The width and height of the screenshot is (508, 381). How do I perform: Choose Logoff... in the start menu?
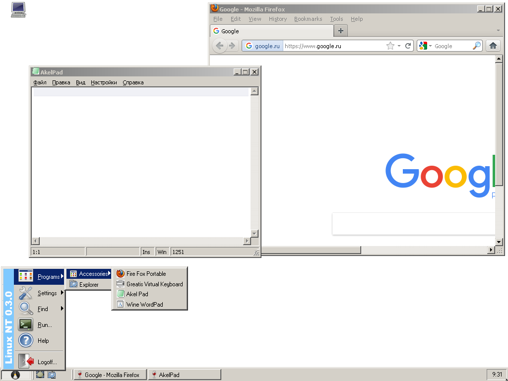(39, 362)
